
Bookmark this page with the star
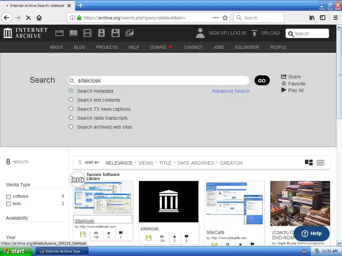(225, 18)
